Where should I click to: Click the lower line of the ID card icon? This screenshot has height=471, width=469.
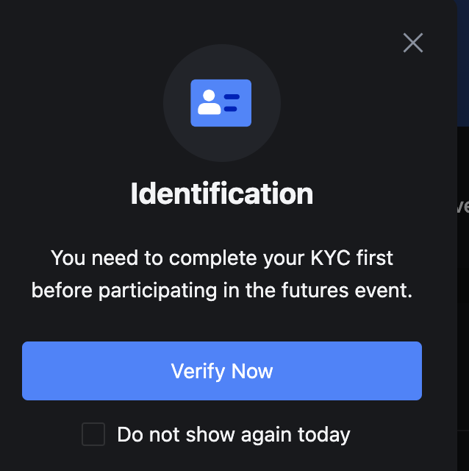click(x=230, y=109)
